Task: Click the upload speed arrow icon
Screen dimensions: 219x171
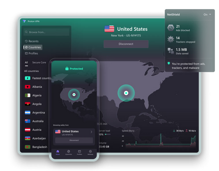Action: point(187,131)
